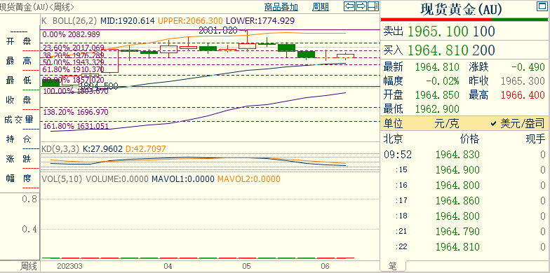Click the 周线 label at bottom left
550x273 pixels.
28,266
